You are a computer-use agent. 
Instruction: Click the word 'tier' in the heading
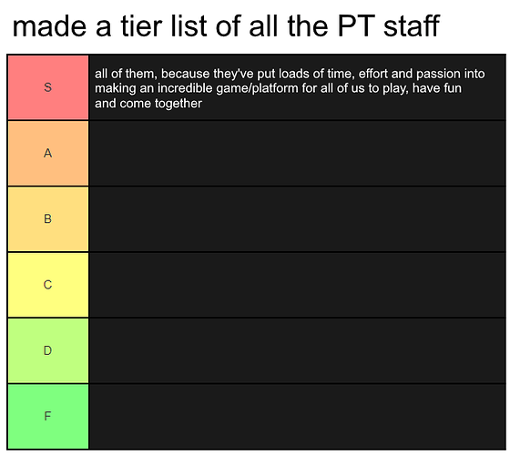coord(141,26)
